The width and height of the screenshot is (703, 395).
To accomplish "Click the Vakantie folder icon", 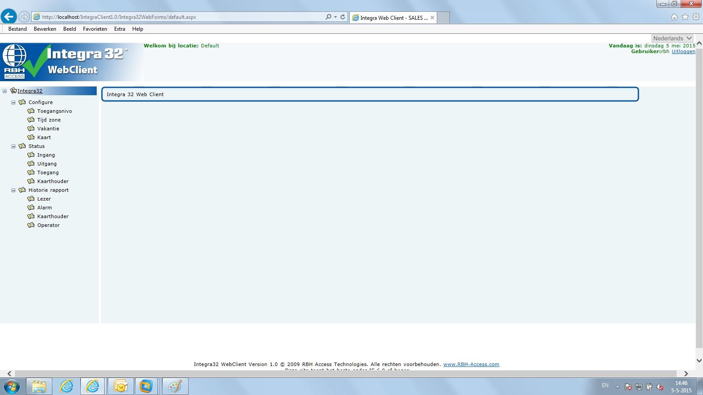I will [x=31, y=129].
